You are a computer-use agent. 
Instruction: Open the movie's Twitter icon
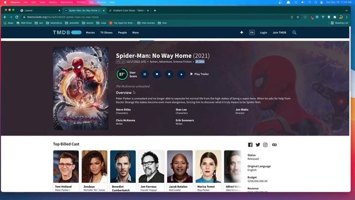tap(257, 144)
